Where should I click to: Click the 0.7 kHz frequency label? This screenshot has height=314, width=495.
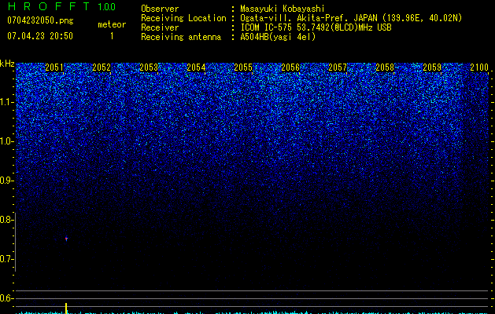[7, 259]
